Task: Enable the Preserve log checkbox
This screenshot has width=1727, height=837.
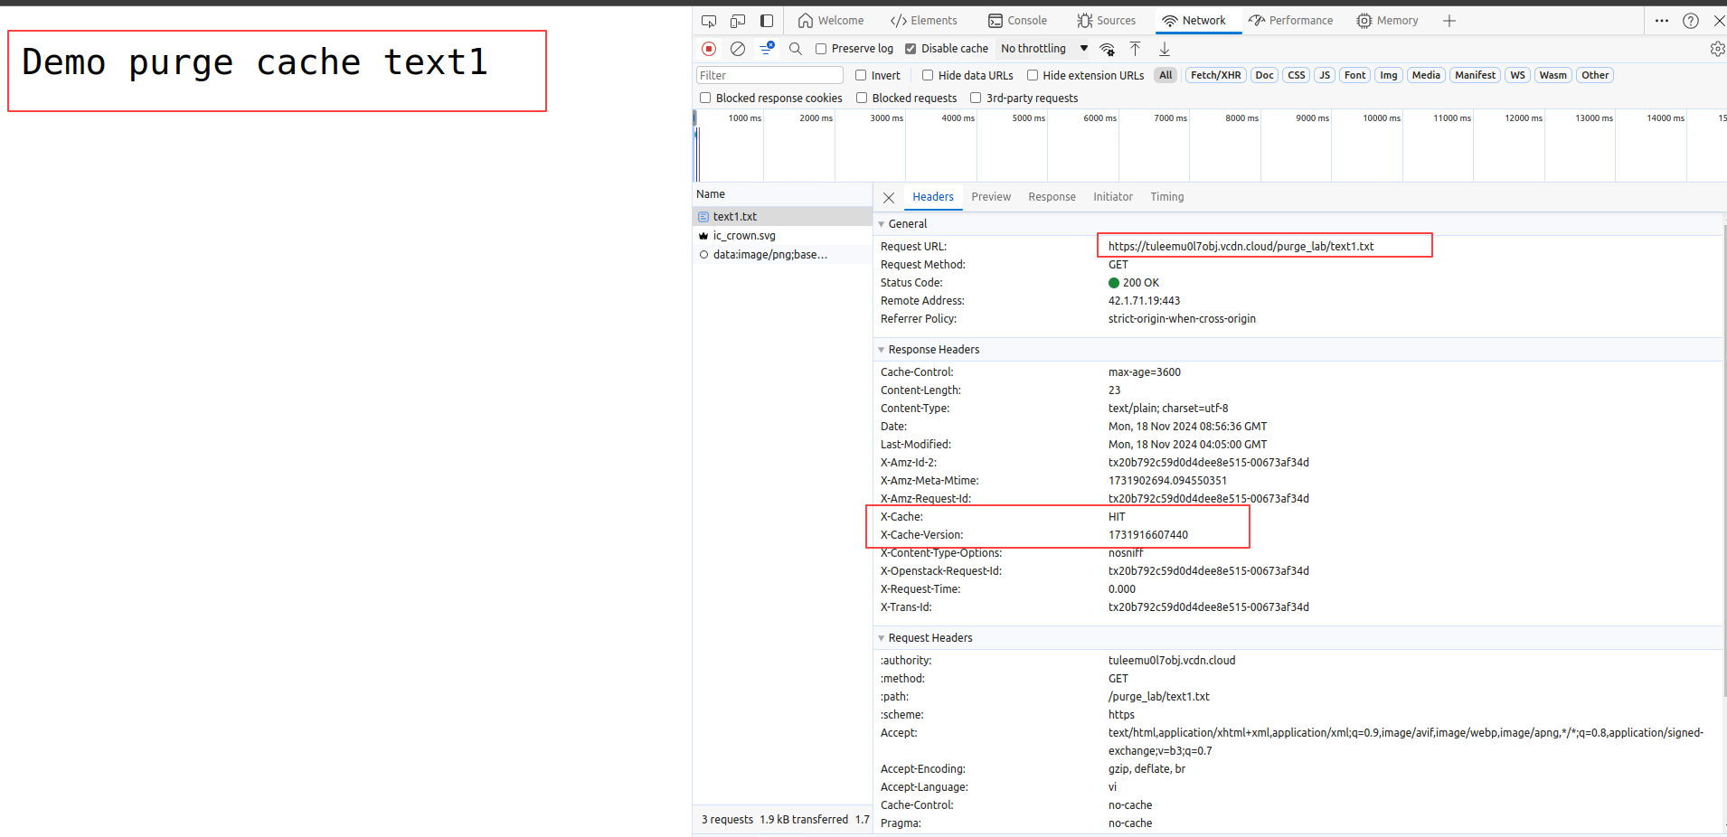Action: click(x=821, y=49)
